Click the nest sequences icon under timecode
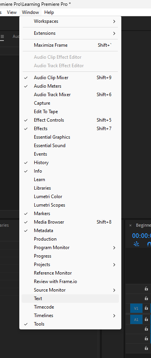Viewport: 151px width, 358px height. (x=136, y=244)
